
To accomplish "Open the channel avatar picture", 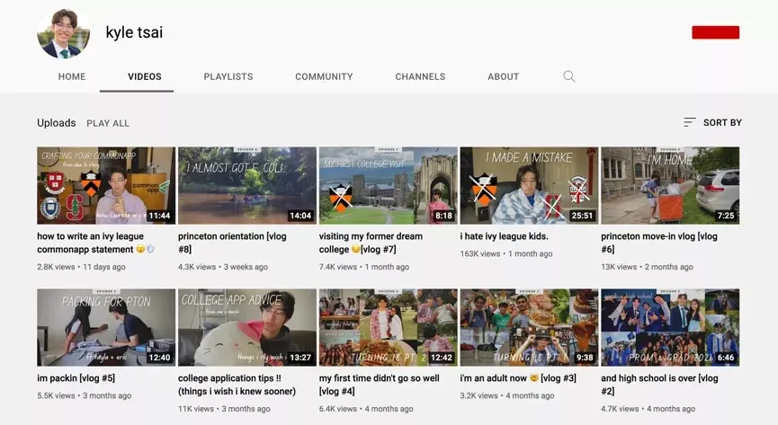I will (x=63, y=33).
